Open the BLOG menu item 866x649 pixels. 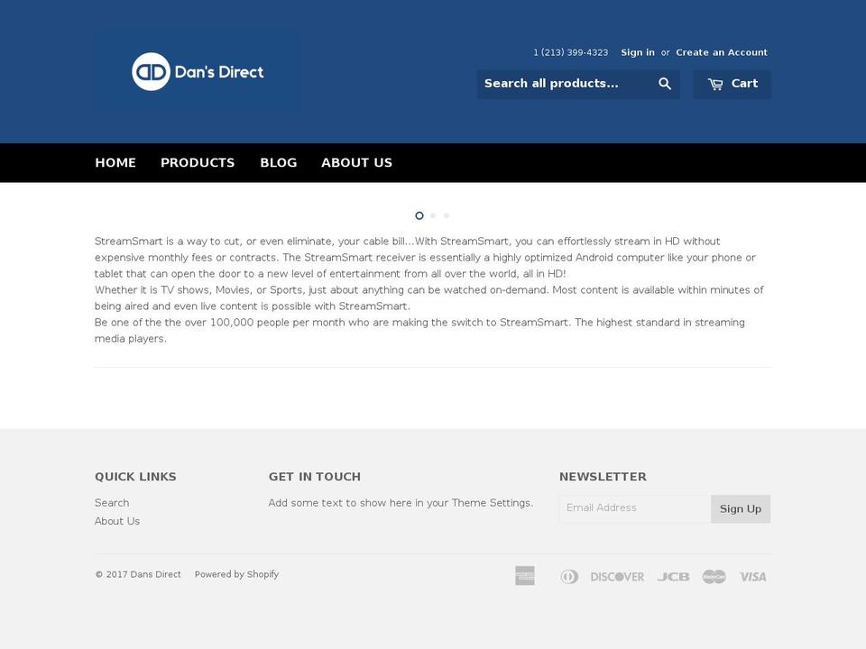pos(279,163)
